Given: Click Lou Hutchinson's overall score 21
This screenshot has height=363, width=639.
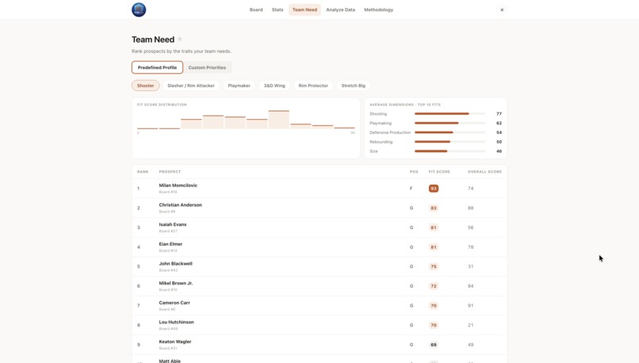Looking at the screenshot, I should [471, 325].
